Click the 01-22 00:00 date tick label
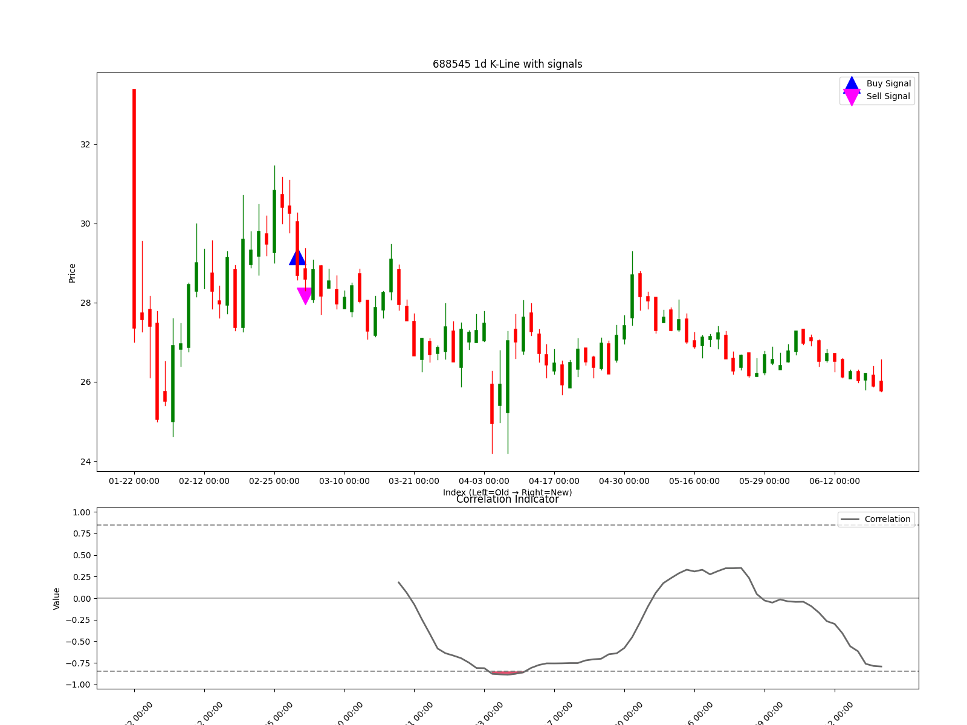 (x=134, y=481)
